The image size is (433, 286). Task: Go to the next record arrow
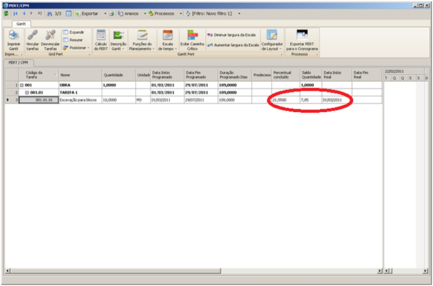point(32,14)
